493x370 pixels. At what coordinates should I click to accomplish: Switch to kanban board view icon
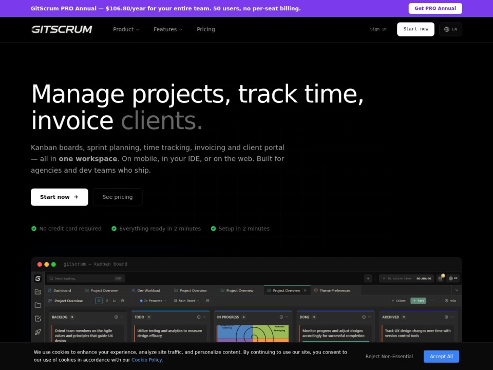99,301
